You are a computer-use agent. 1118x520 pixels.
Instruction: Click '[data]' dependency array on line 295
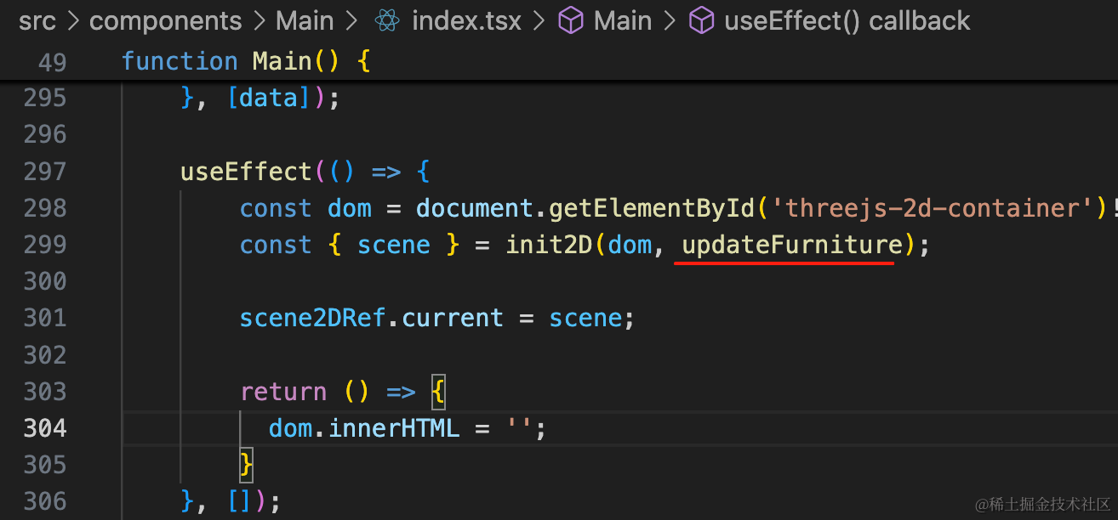pos(269,99)
